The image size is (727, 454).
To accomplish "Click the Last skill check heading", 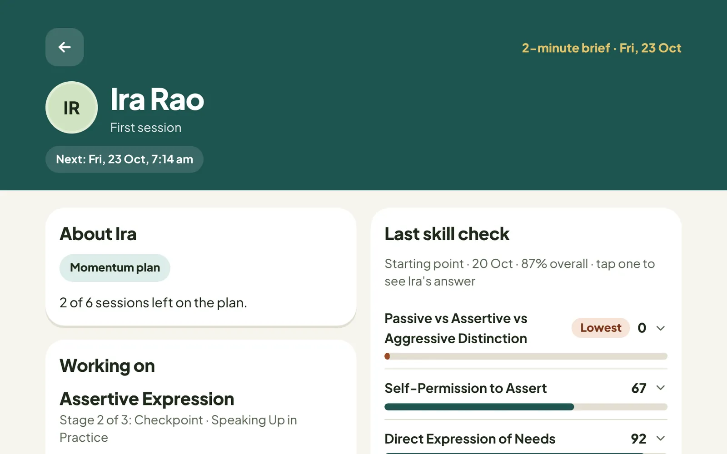I will point(447,234).
